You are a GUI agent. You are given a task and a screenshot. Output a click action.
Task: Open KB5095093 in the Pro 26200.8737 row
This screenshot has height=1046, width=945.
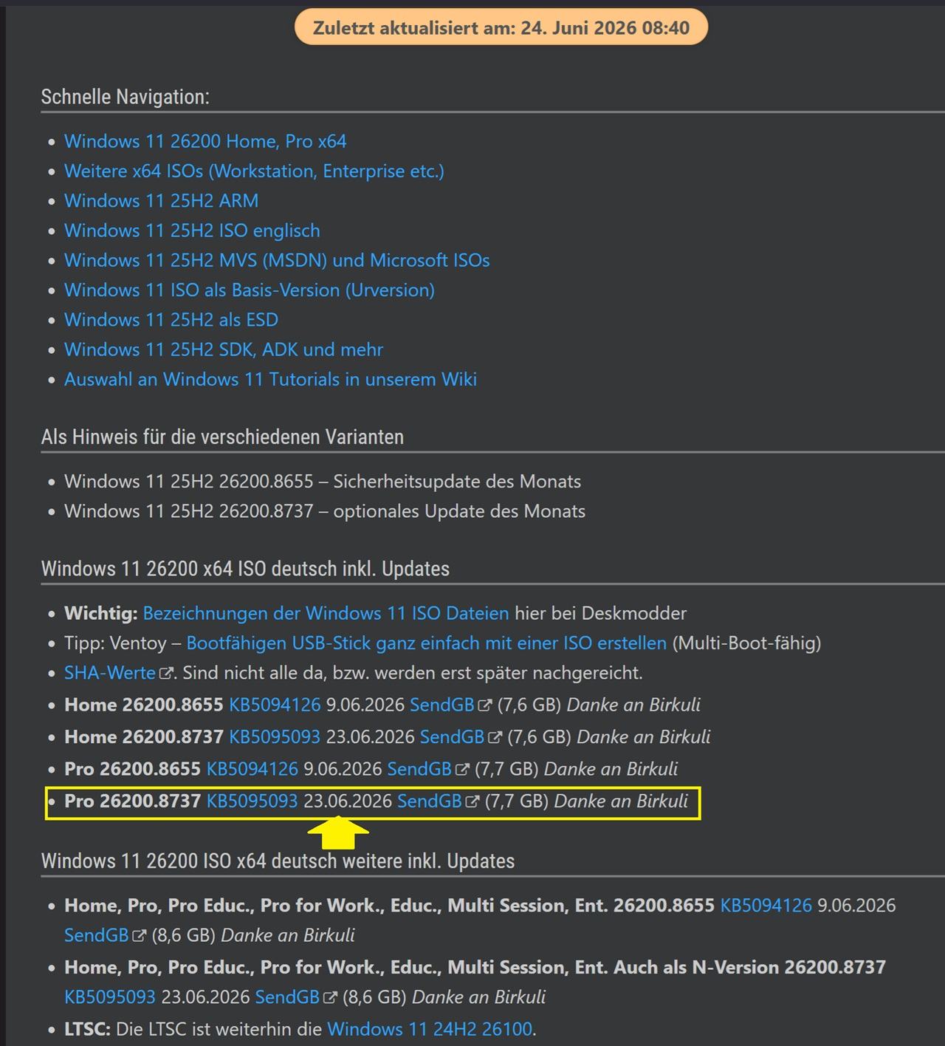(x=252, y=801)
